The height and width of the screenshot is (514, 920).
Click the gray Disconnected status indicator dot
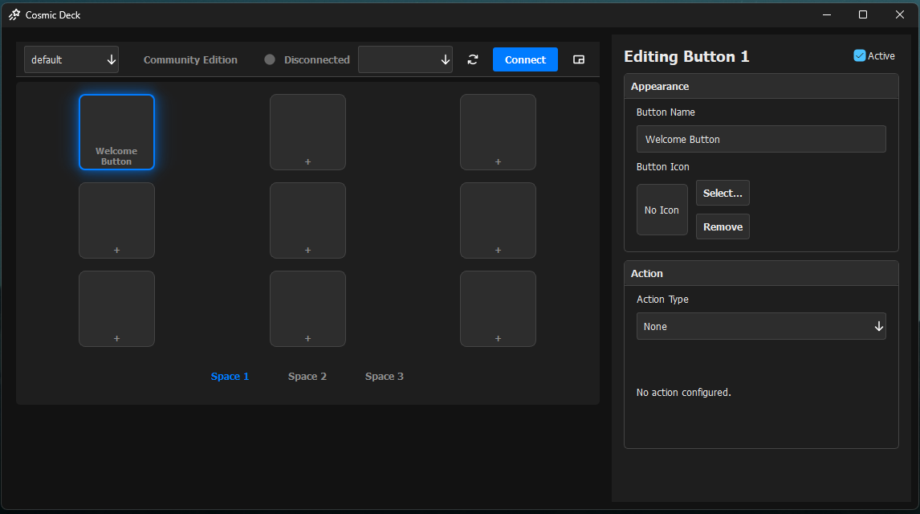[270, 59]
